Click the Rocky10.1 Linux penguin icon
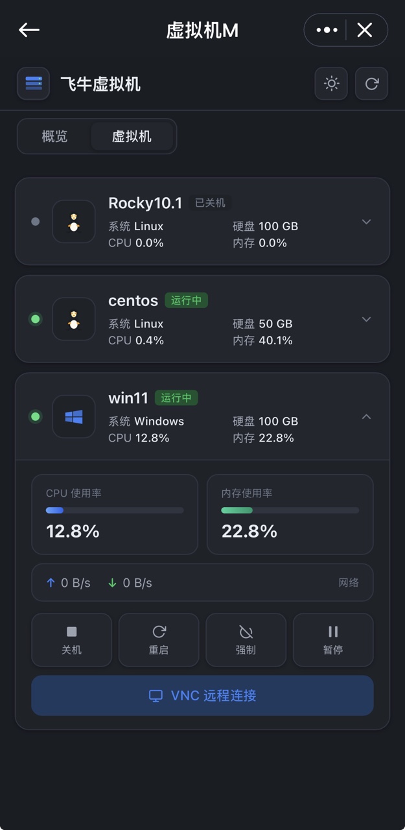Image resolution: width=405 pixels, height=830 pixels. click(74, 222)
